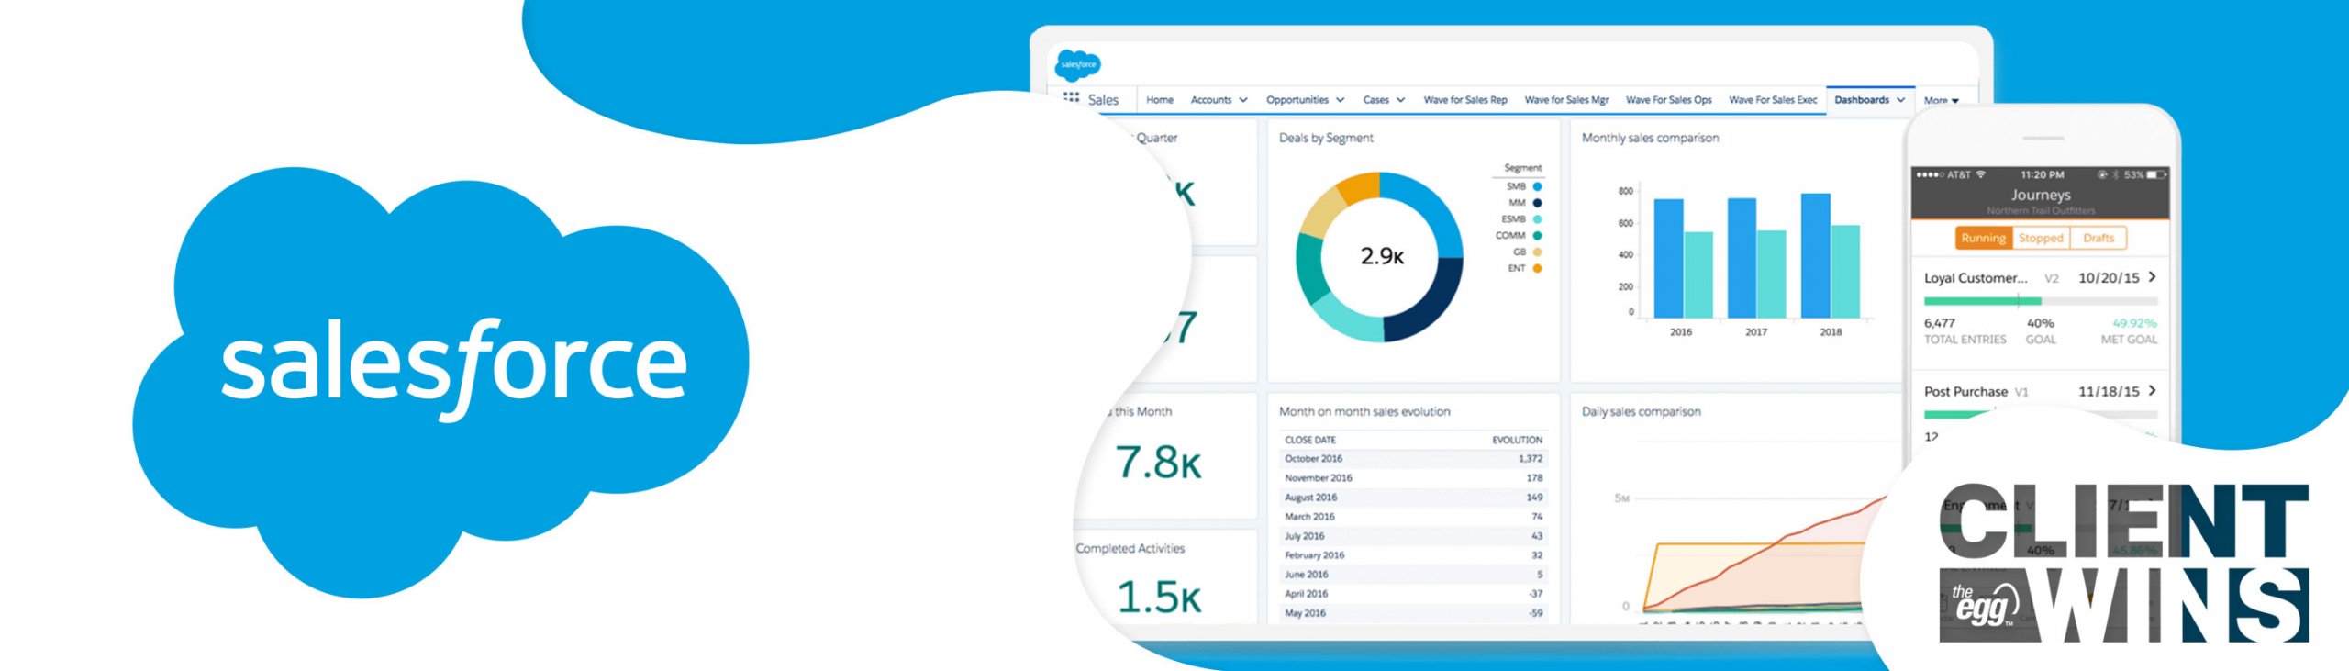Click the 49.92% met goal value
Screen dimensions: 2349x671
coord(2134,323)
